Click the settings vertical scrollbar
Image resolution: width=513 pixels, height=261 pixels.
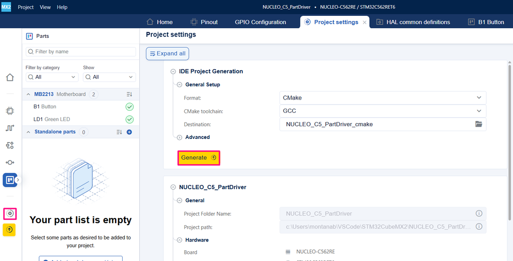(509, 142)
